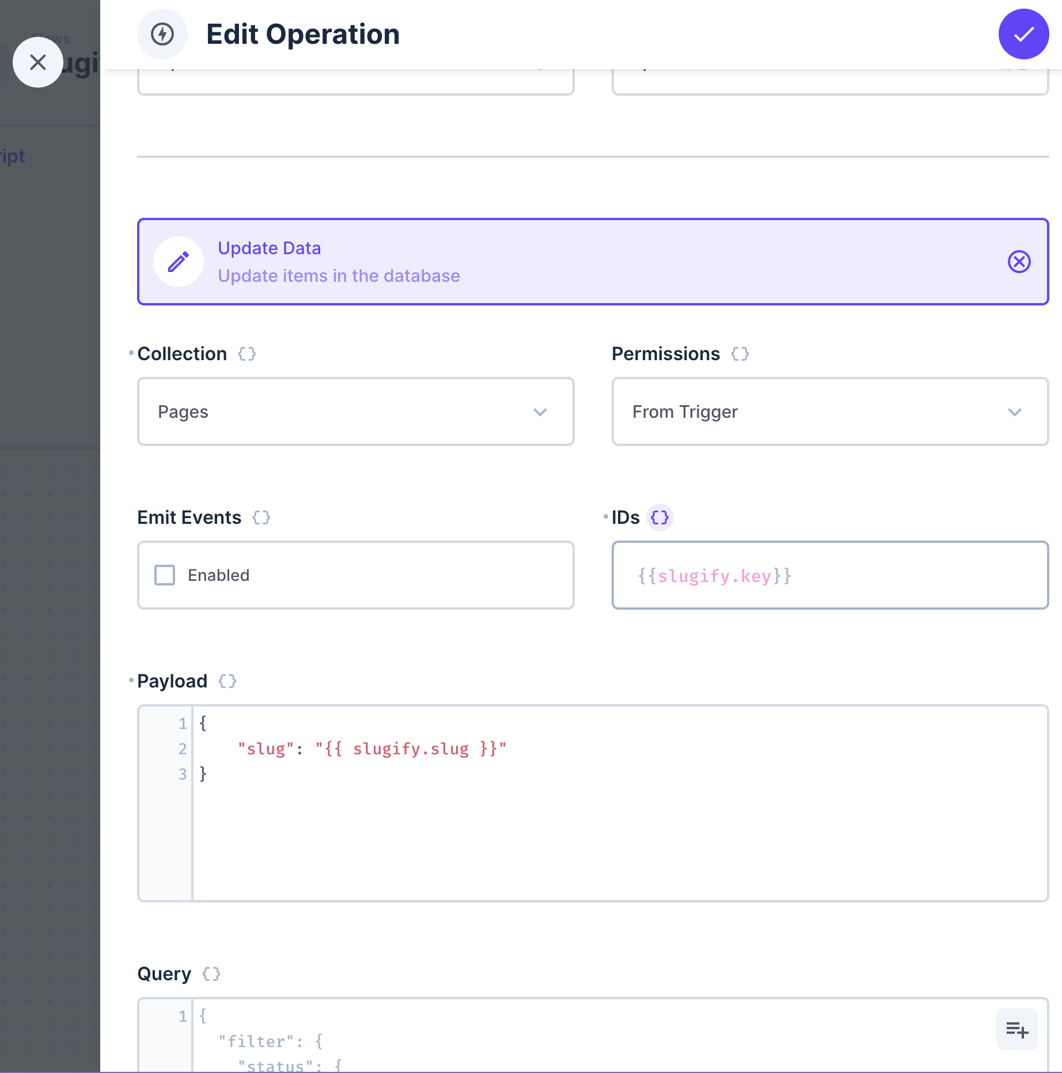This screenshot has width=1062, height=1073.
Task: Click the raw value icon beside Payload
Action: point(227,681)
